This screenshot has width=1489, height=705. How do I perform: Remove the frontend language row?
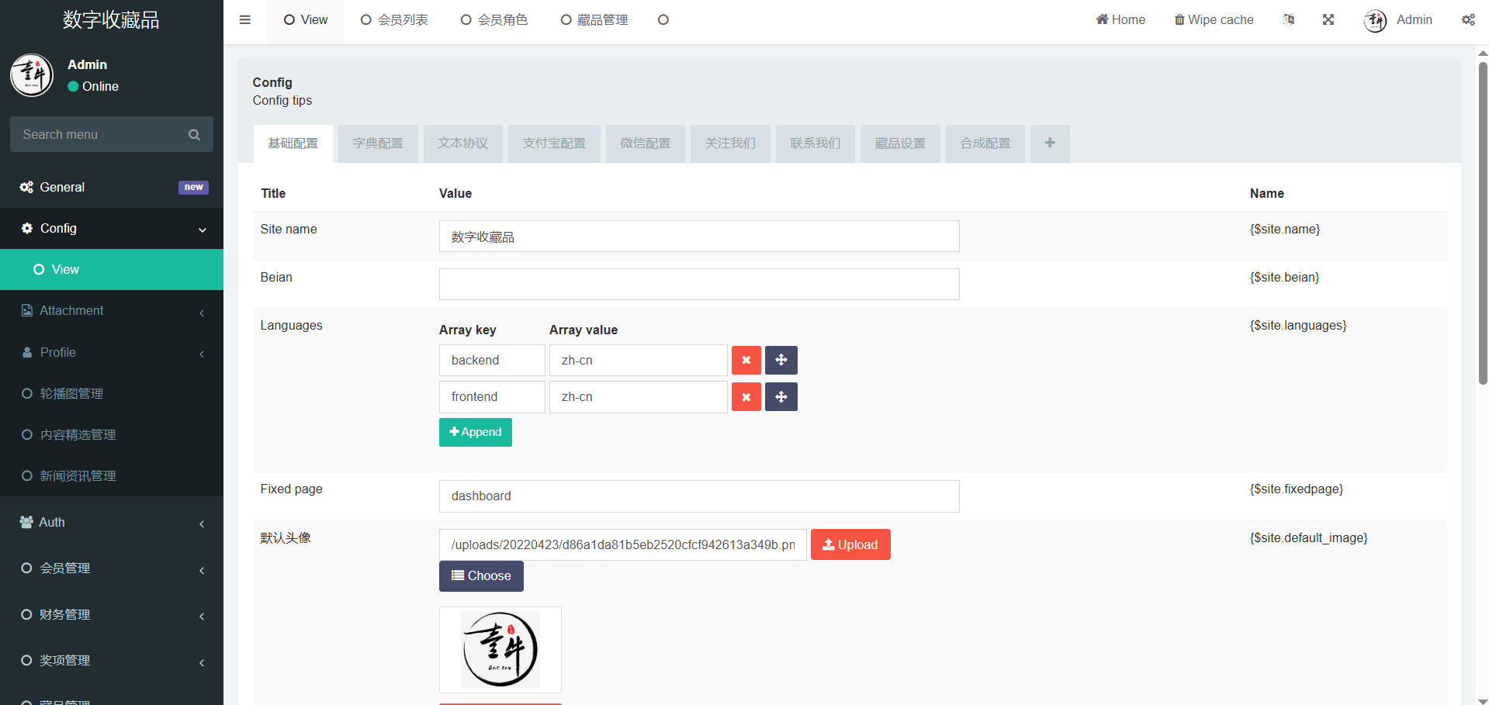(746, 397)
